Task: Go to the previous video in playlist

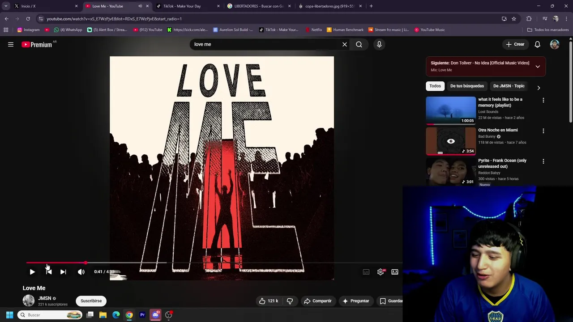Action: [49, 272]
